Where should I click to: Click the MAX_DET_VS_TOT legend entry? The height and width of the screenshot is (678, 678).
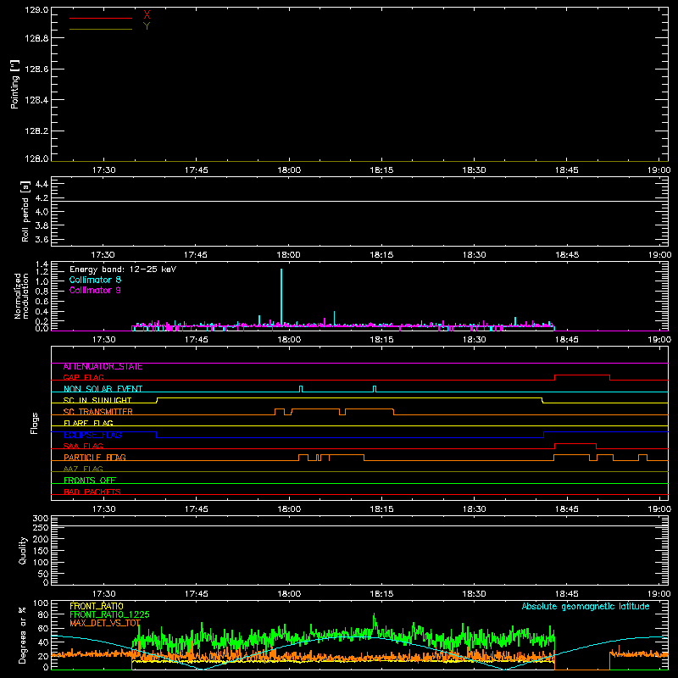point(105,623)
